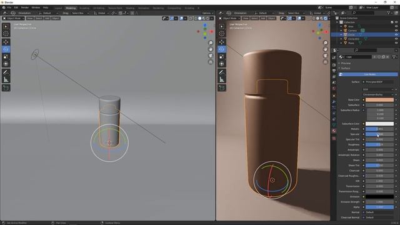Open the Window menu

coord(36,8)
